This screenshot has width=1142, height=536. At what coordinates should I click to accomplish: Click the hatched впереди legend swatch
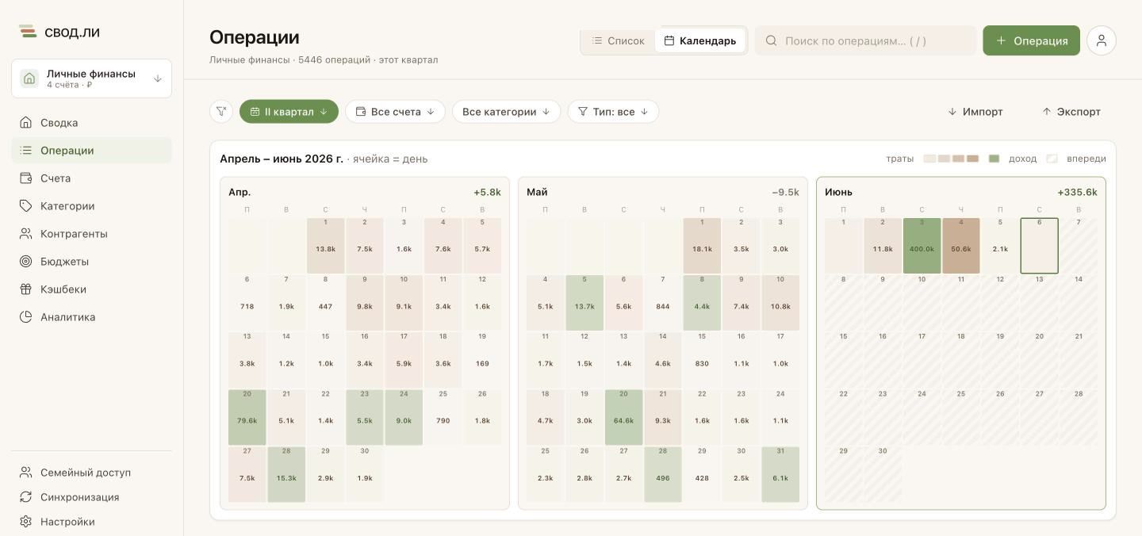coord(1052,159)
